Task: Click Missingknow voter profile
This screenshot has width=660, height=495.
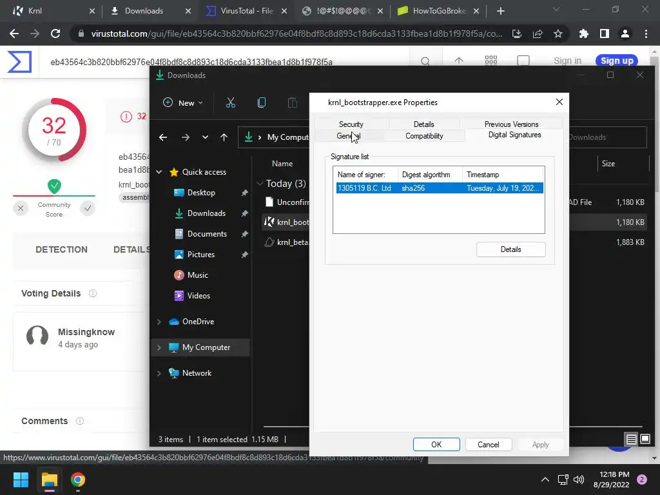Action: click(x=86, y=332)
